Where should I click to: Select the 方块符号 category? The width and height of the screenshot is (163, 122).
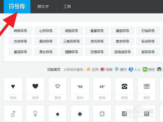click(20, 41)
